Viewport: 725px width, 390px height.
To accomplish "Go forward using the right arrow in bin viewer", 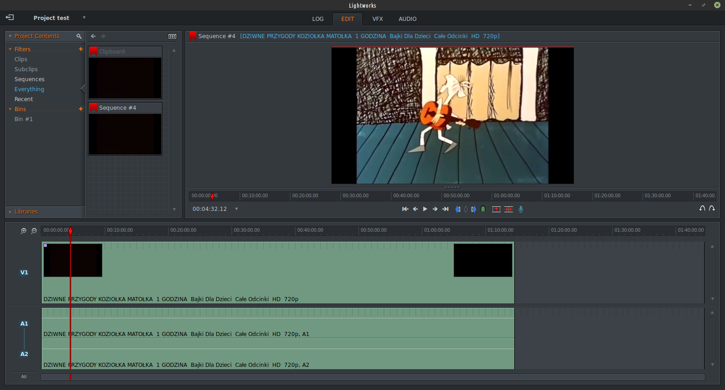I will (x=103, y=36).
